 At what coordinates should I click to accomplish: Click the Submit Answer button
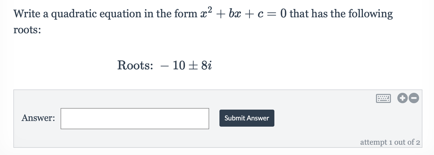point(247,118)
